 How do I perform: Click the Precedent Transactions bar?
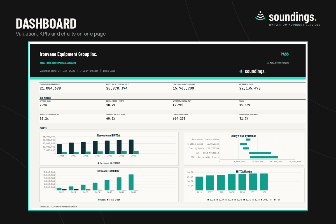click(x=248, y=139)
